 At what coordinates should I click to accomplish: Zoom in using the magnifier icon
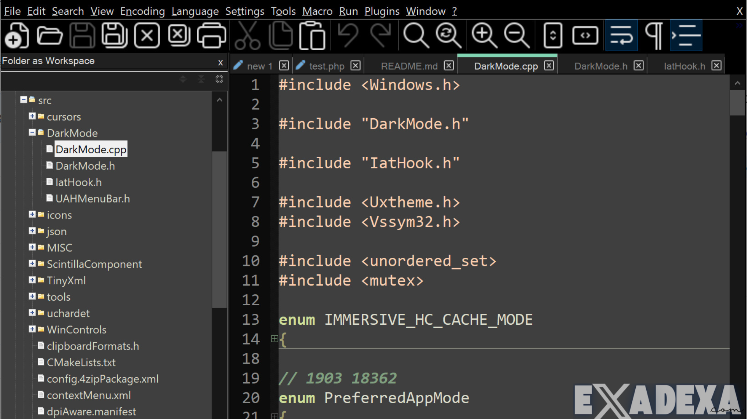pos(484,35)
